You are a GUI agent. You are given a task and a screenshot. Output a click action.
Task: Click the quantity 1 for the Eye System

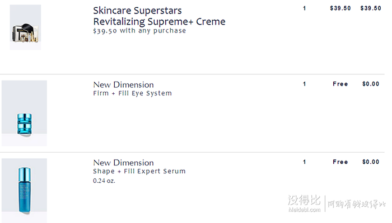(304, 84)
